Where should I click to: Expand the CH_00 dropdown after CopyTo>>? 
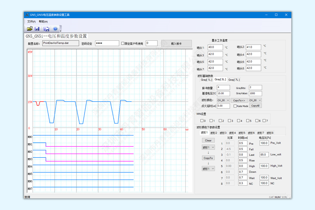tap(255, 100)
